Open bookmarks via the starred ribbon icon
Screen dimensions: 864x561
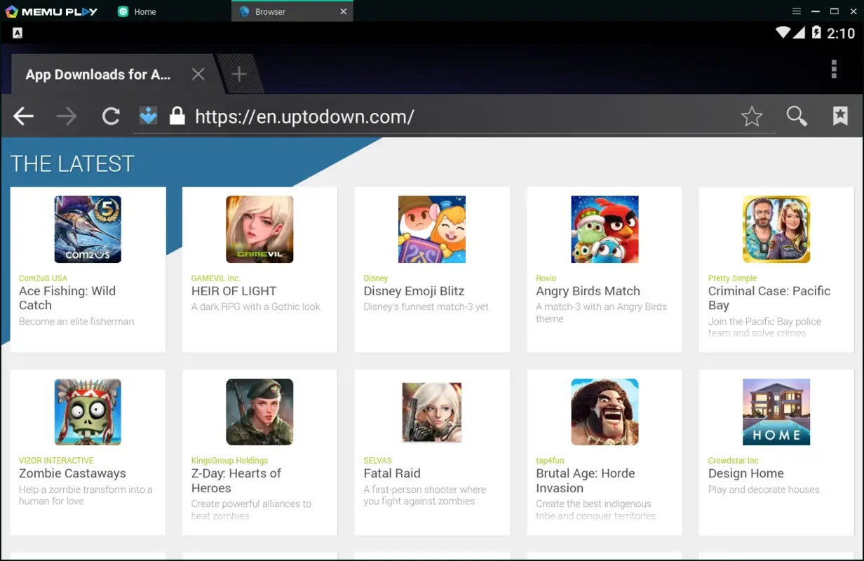point(840,116)
